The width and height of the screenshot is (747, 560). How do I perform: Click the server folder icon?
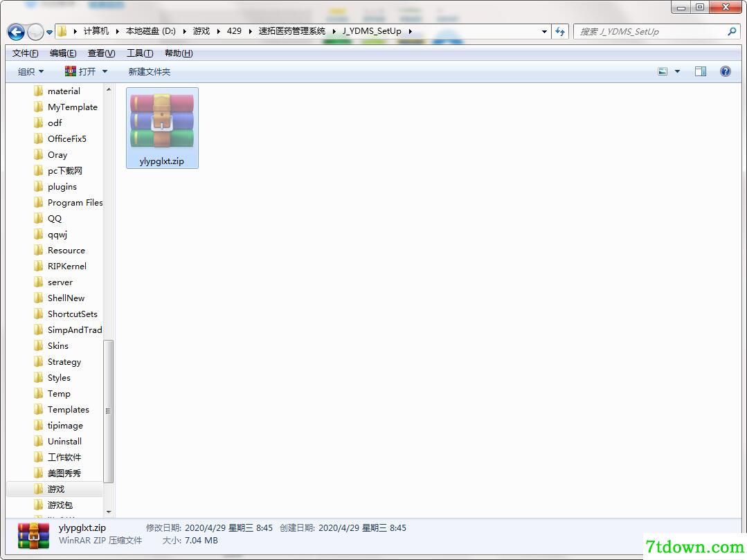click(39, 282)
